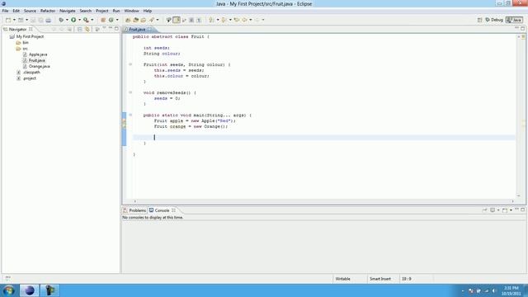Open the File menu
The height and width of the screenshot is (297, 528).
coord(5,11)
